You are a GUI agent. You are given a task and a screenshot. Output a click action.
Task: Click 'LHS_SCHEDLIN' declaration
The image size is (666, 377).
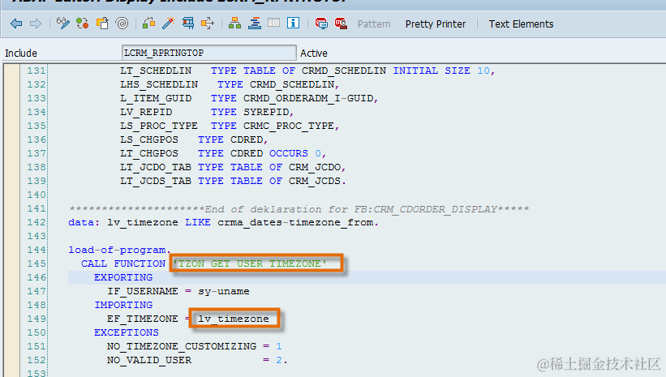(159, 84)
